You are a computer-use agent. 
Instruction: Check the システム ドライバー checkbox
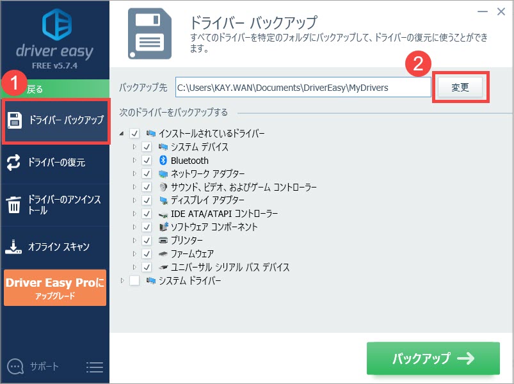[x=134, y=280]
